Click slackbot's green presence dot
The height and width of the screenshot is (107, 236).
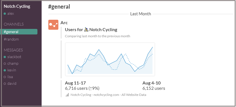tap(5, 57)
